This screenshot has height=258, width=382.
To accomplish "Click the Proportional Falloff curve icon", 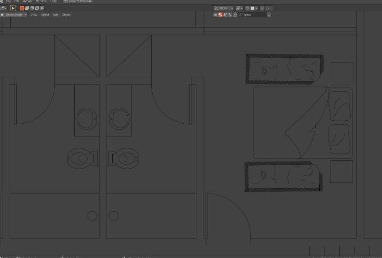I will 268,8.
